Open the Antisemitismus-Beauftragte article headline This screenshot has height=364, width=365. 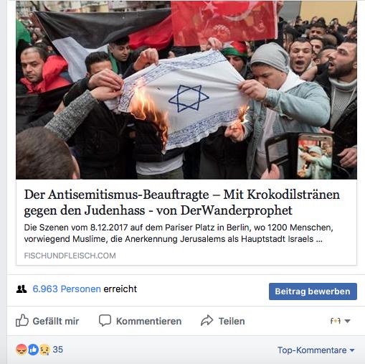point(181,202)
